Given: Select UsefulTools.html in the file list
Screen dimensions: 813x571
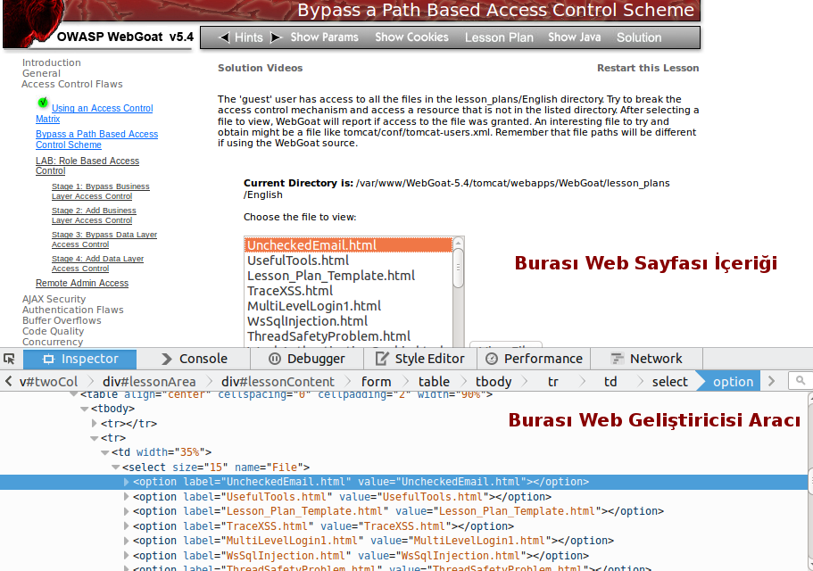Looking at the screenshot, I should tap(348, 261).
